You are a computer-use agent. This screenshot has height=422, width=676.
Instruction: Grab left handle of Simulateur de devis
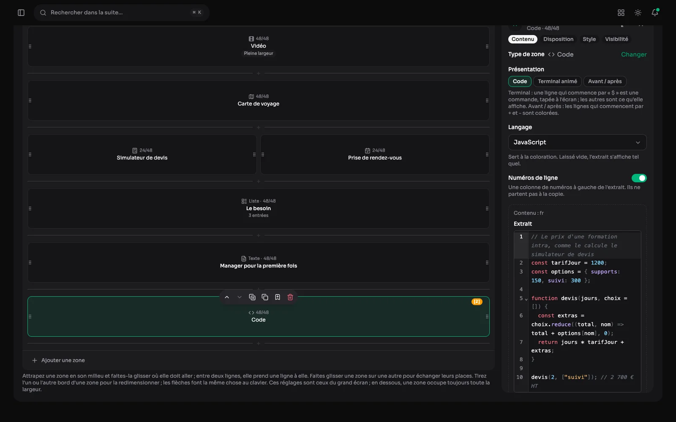[30, 154]
